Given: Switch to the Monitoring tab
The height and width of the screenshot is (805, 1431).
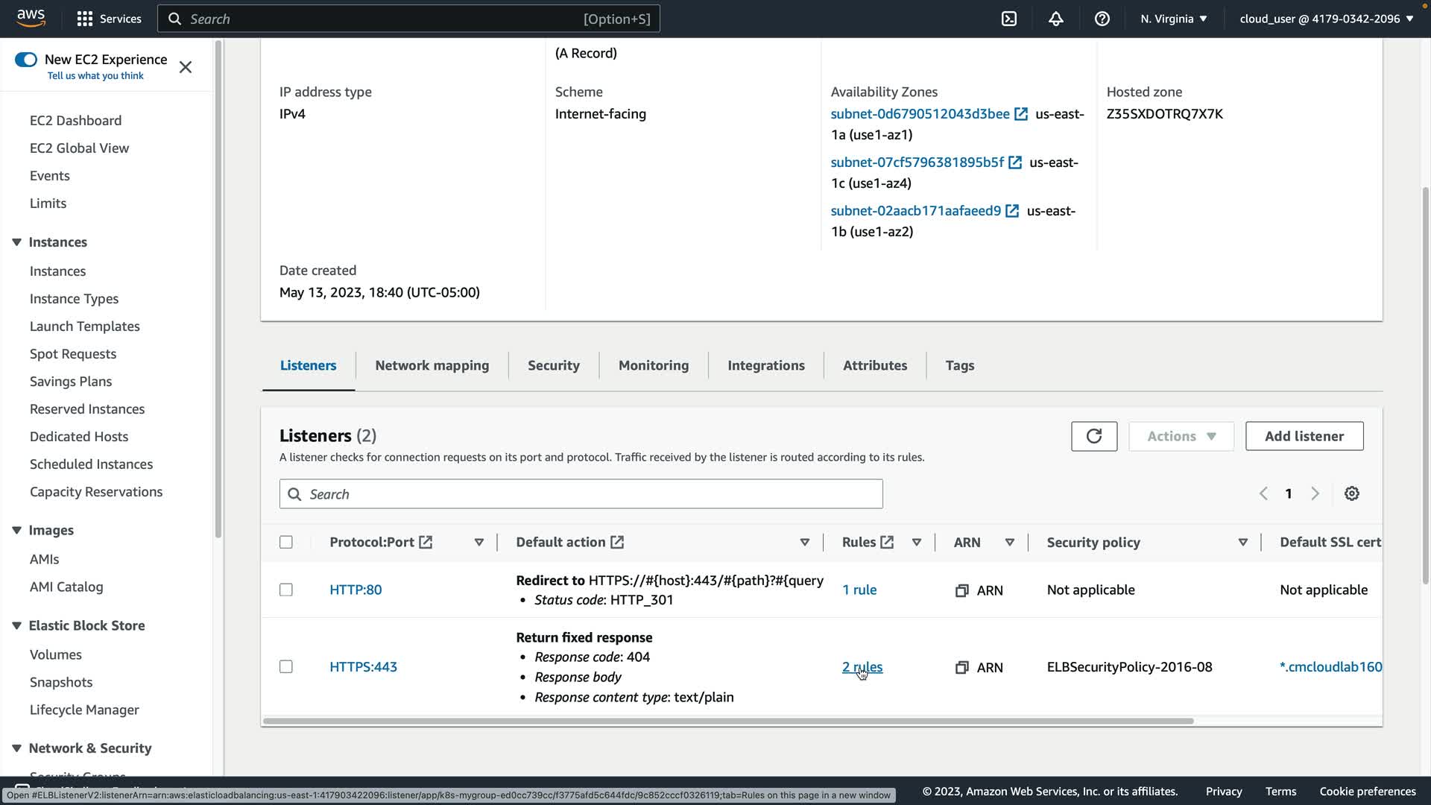Looking at the screenshot, I should (653, 365).
